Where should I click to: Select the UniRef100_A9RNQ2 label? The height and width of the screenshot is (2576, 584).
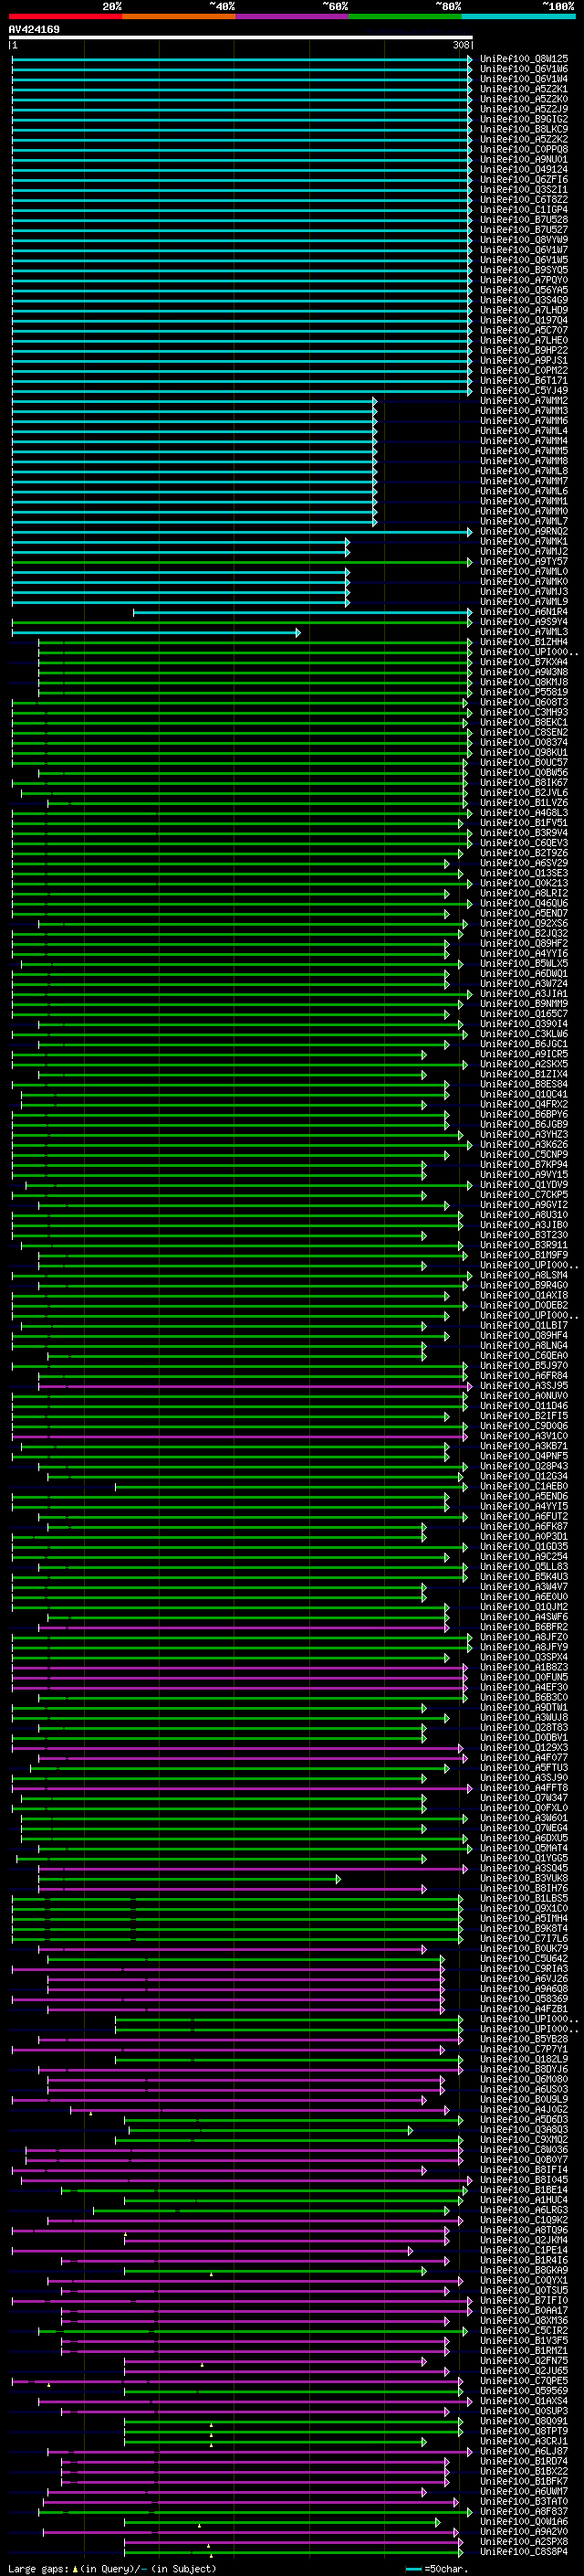pos(524,531)
